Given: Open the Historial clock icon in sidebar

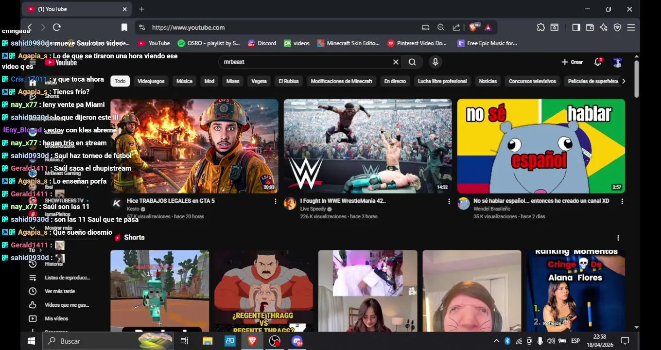Looking at the screenshot, I should [33, 264].
